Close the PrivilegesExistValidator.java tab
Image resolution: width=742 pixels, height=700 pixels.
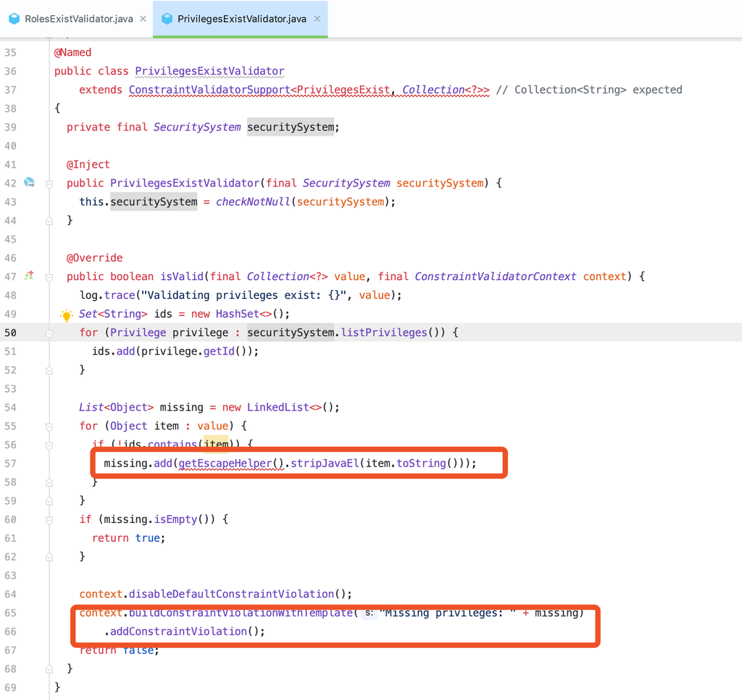(317, 19)
